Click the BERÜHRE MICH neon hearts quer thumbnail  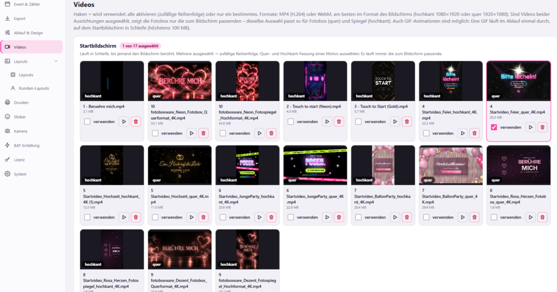(x=180, y=81)
